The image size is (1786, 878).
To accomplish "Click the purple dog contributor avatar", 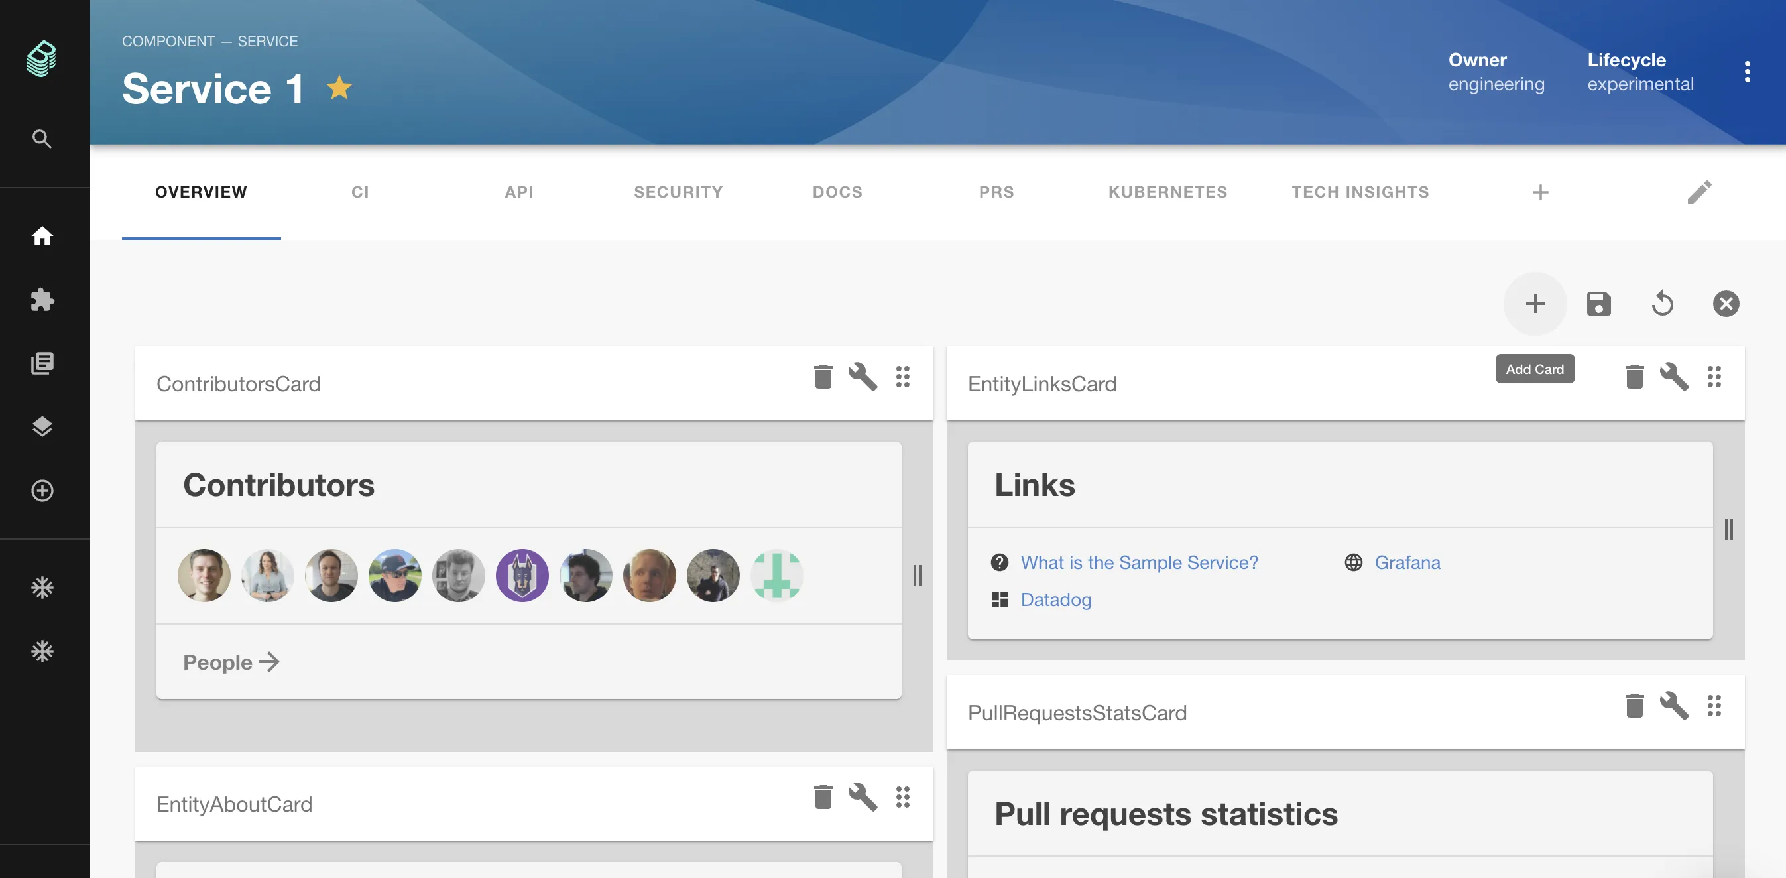I will pos(521,576).
